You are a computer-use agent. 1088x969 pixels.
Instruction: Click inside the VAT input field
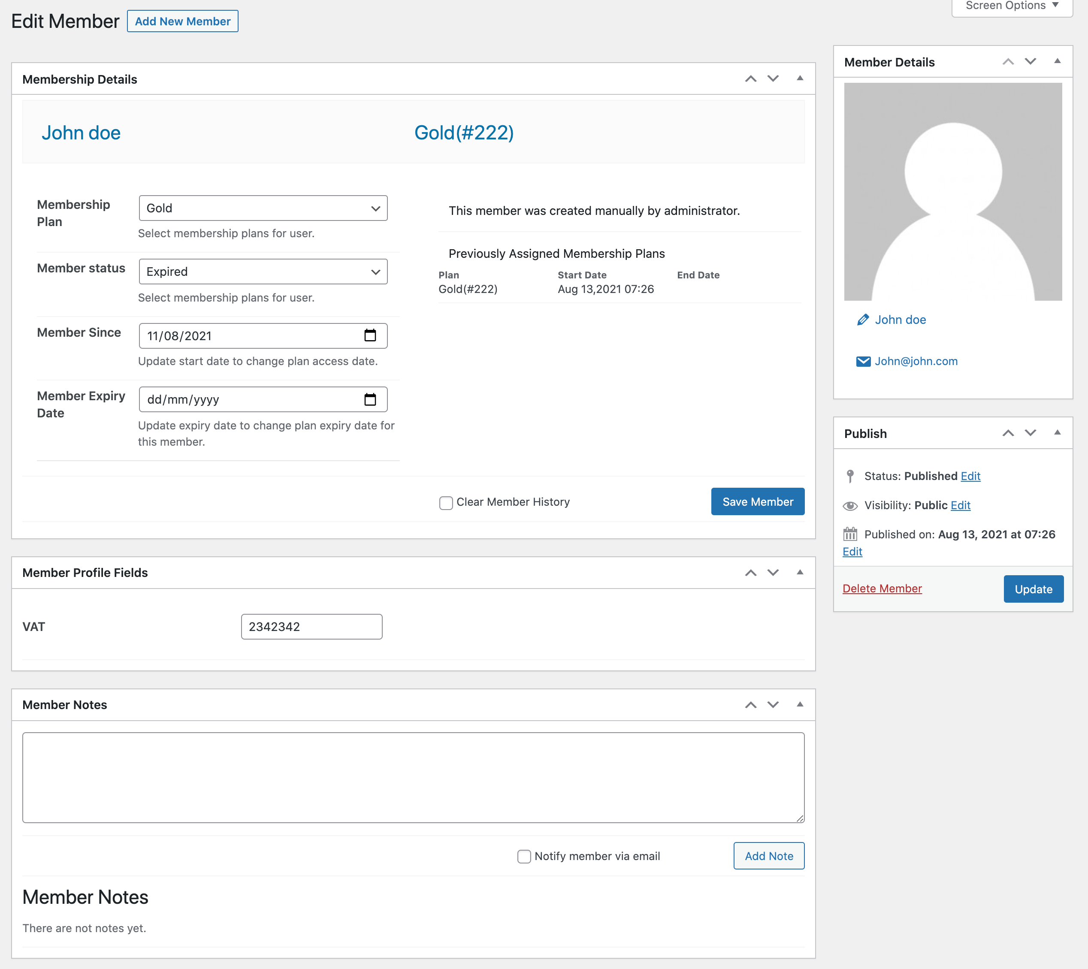click(311, 626)
